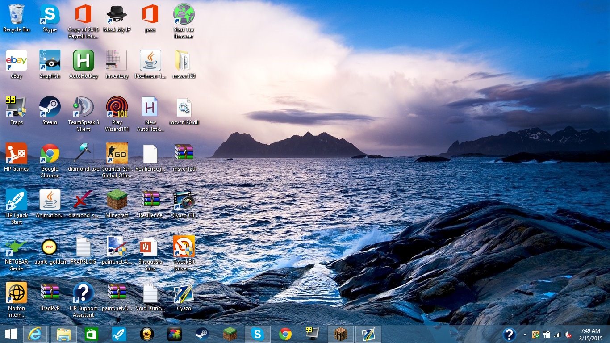
Task: Click the Fraps icon on the taskbar
Action: point(313,334)
